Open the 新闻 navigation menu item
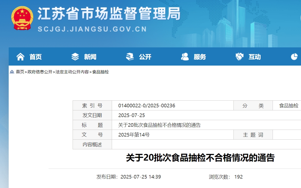Screen dimensions: 301x188 [90, 57]
